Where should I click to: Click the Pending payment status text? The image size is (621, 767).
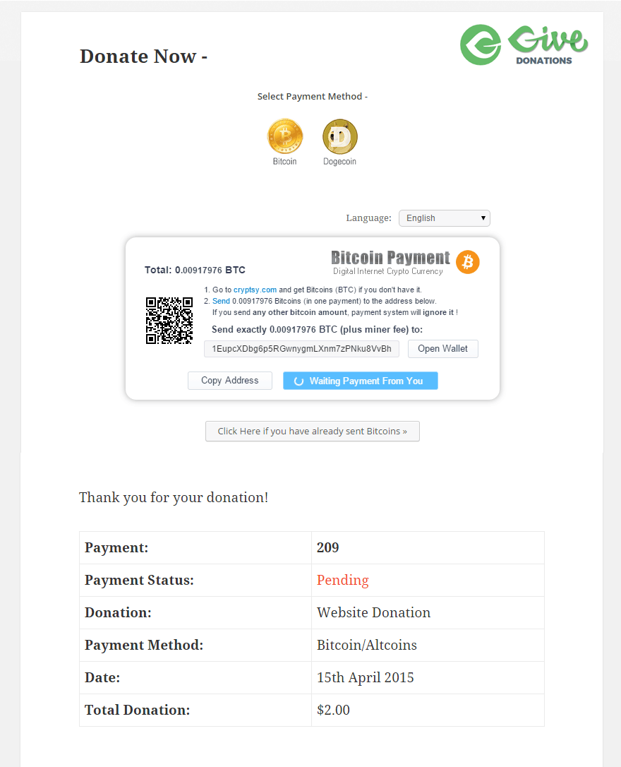pos(342,580)
